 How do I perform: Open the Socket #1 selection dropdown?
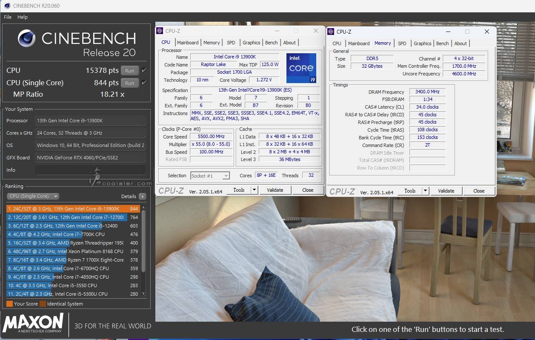pos(210,176)
